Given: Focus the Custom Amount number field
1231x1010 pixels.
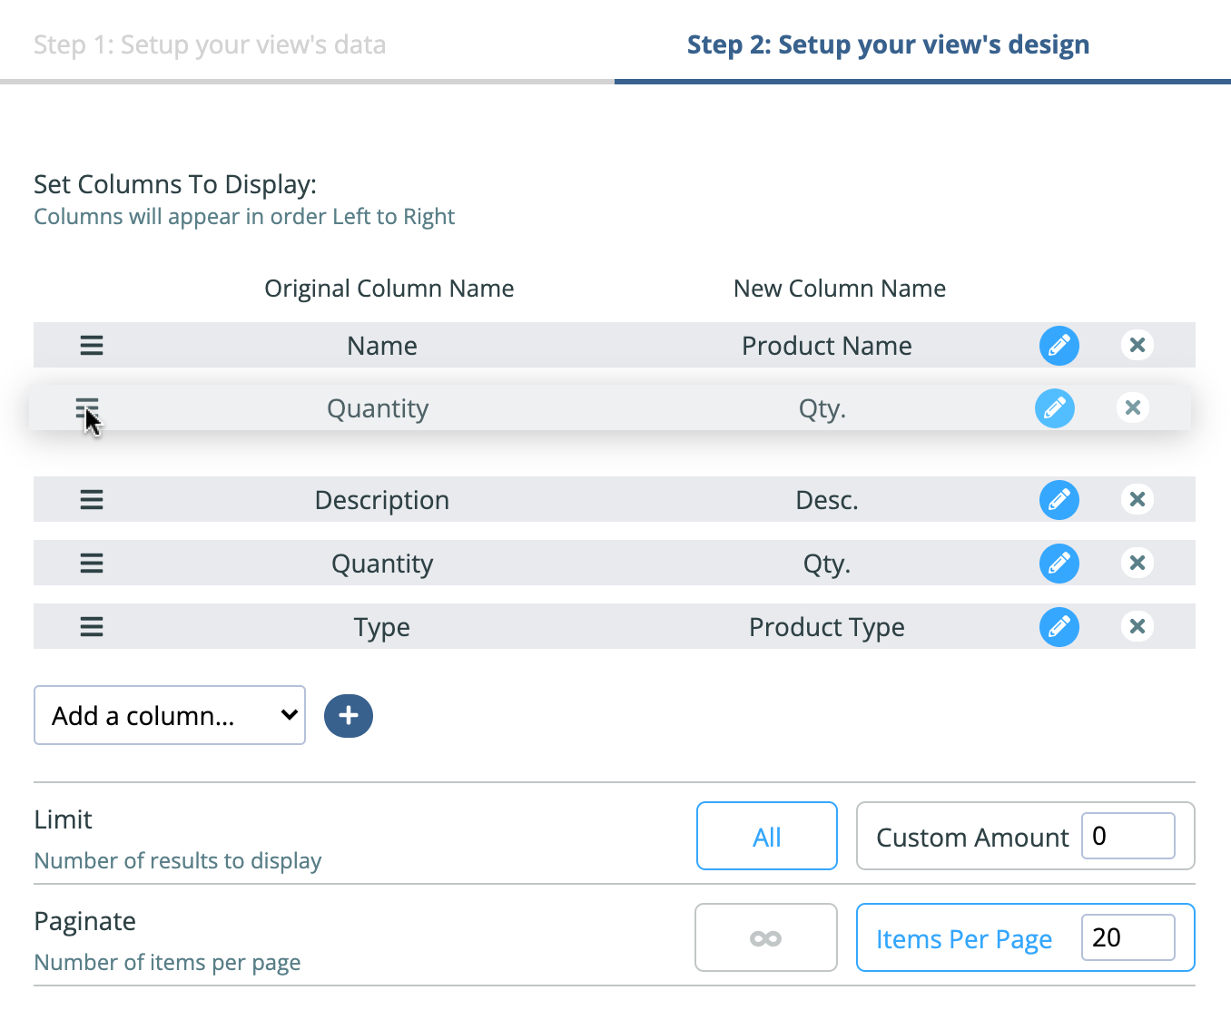Looking at the screenshot, I should click(x=1128, y=836).
